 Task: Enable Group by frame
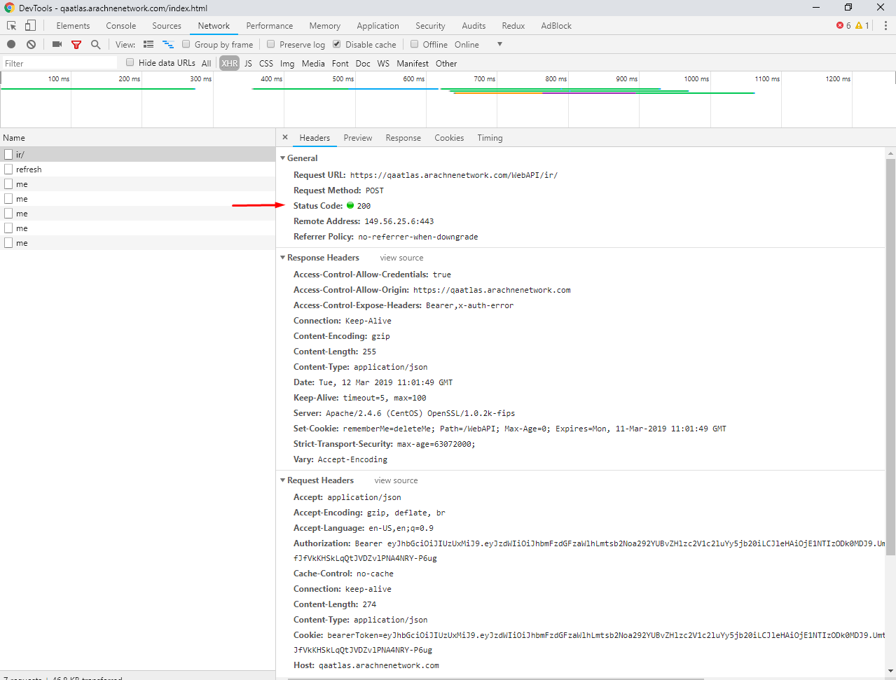pos(186,44)
